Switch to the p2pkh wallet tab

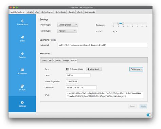tap(30, 12)
